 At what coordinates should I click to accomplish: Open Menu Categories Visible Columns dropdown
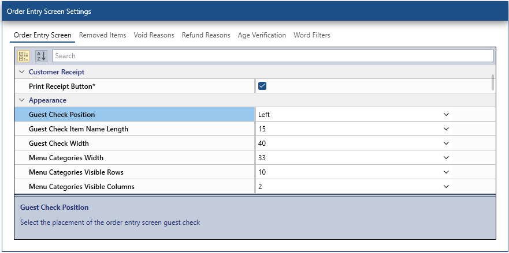pyautogui.click(x=446, y=187)
